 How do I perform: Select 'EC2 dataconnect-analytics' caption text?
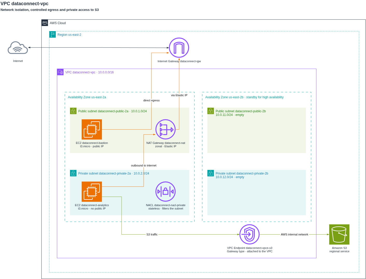92,207
